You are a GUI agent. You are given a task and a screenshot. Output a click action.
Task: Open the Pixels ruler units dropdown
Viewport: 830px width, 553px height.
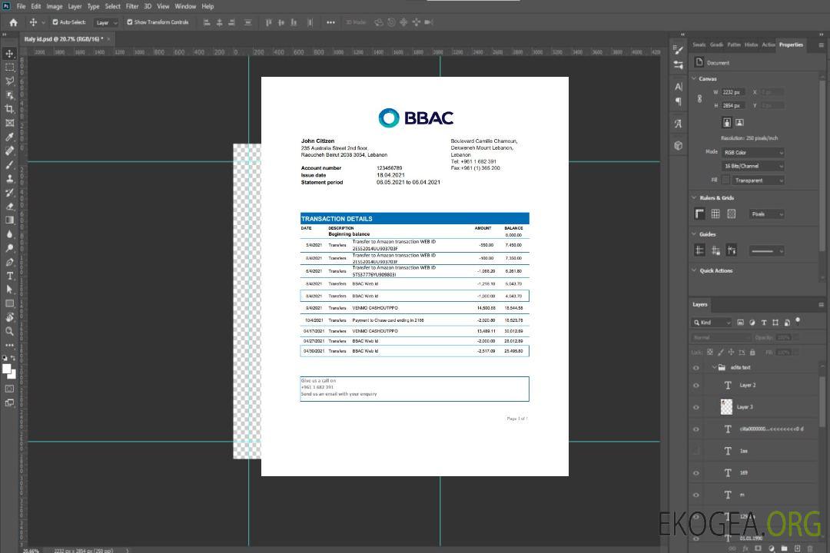(767, 214)
